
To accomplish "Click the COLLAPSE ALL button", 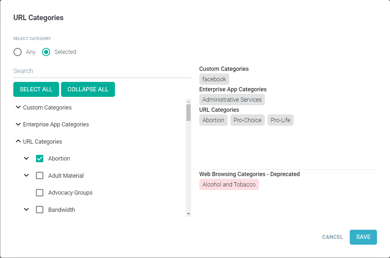I will tap(88, 89).
